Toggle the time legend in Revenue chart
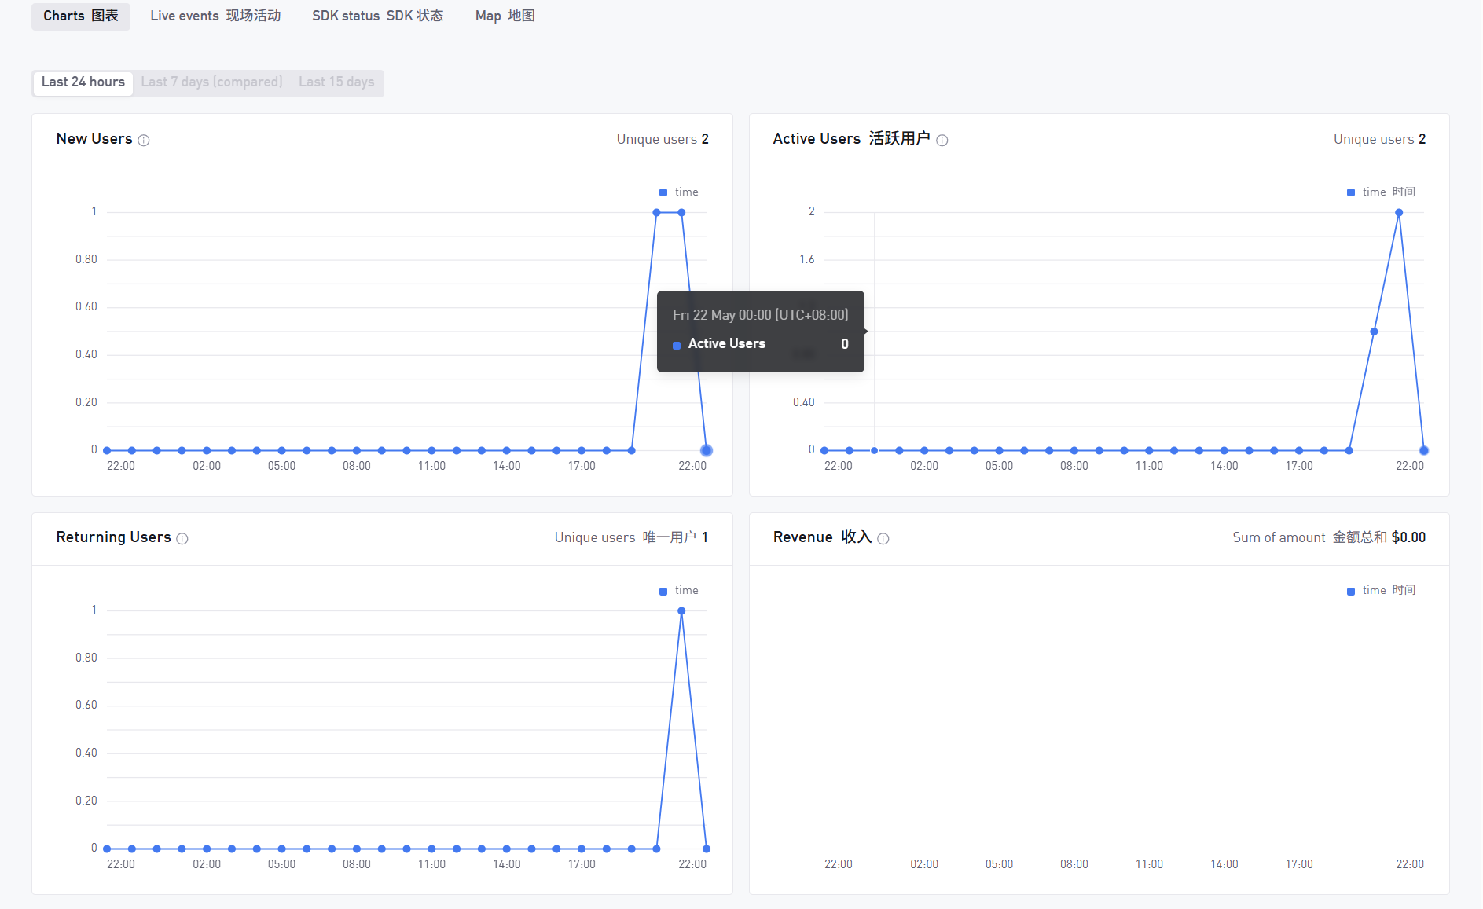The image size is (1483, 909). coord(1382,591)
